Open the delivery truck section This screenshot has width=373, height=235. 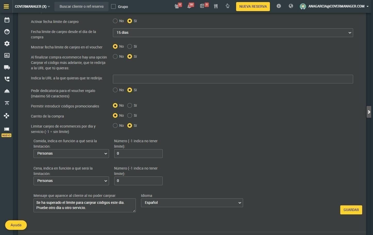point(7,67)
